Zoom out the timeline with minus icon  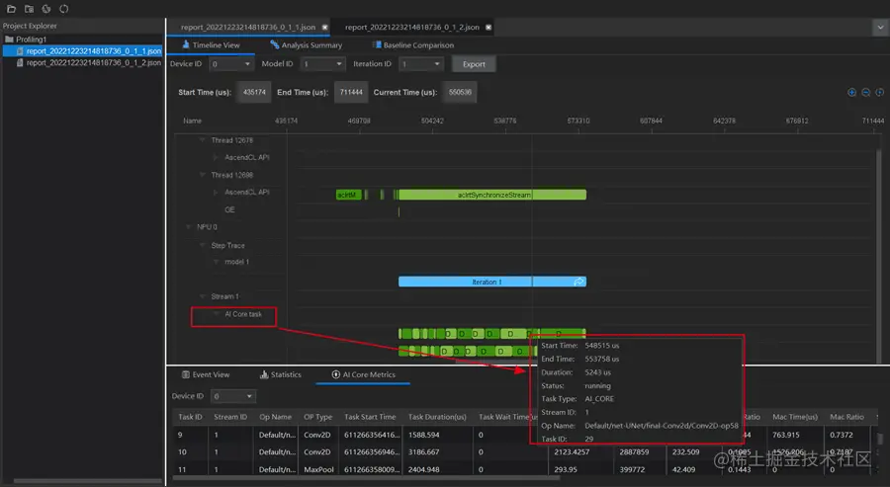pos(865,93)
